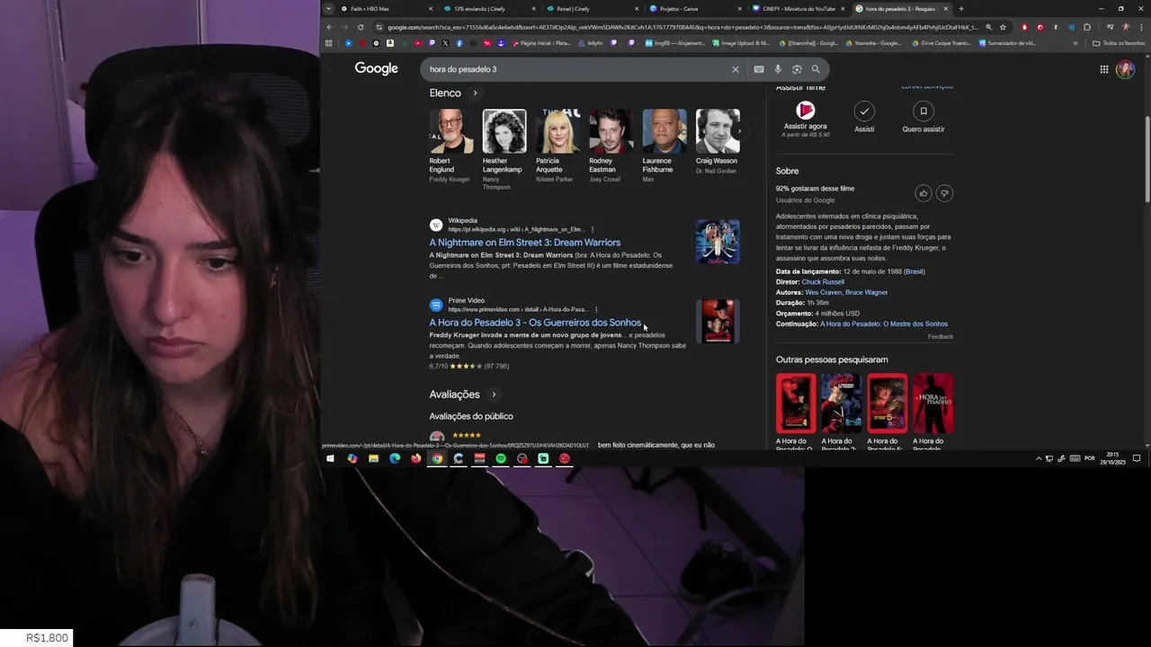Open Google Lens image search

click(x=797, y=69)
